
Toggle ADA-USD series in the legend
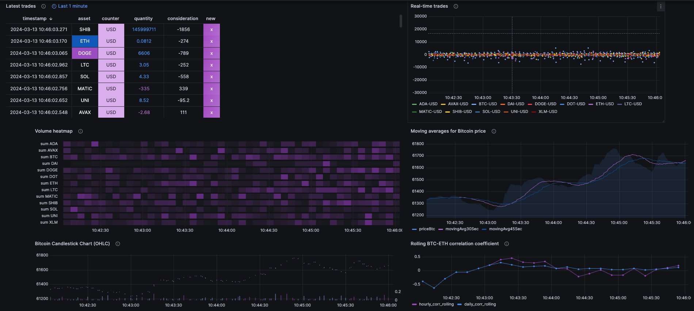(x=428, y=104)
